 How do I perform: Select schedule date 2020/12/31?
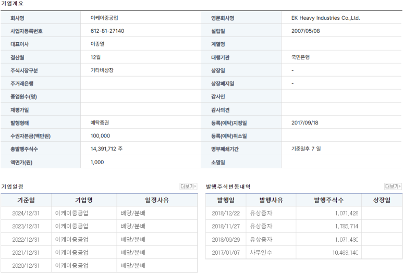26,266
